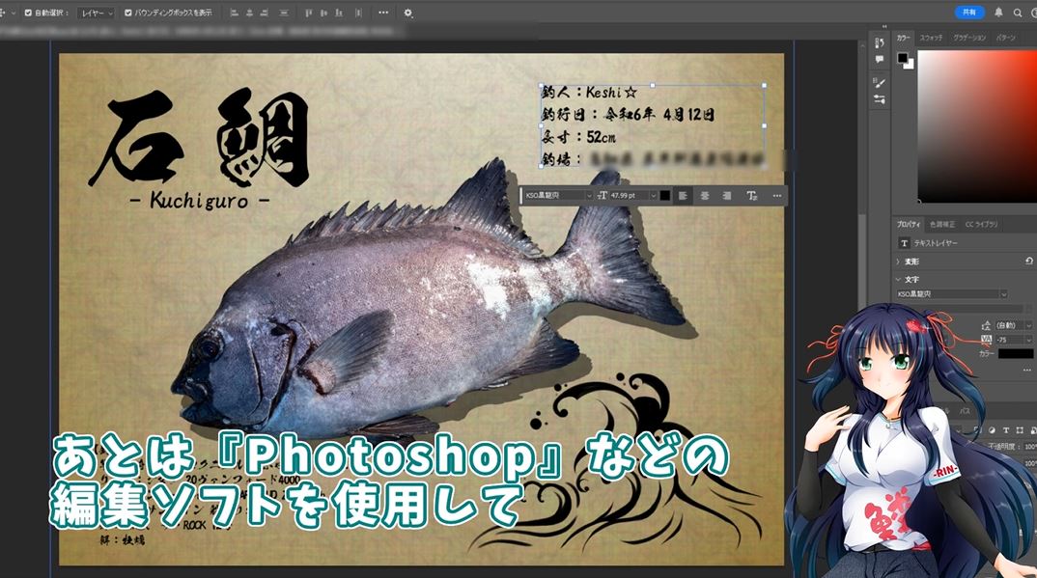1037x578 pixels.
Task: Click the 共有 share button
Action: pyautogui.click(x=968, y=13)
